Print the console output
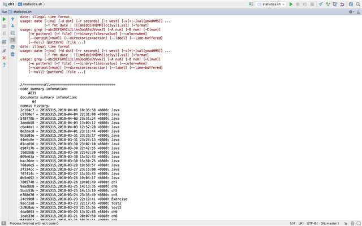Viewport: 362px width, 226px height. coord(12,47)
